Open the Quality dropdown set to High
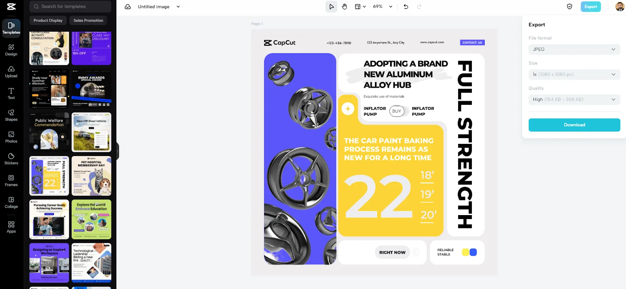Screen dimensions: 626x289 point(574,99)
